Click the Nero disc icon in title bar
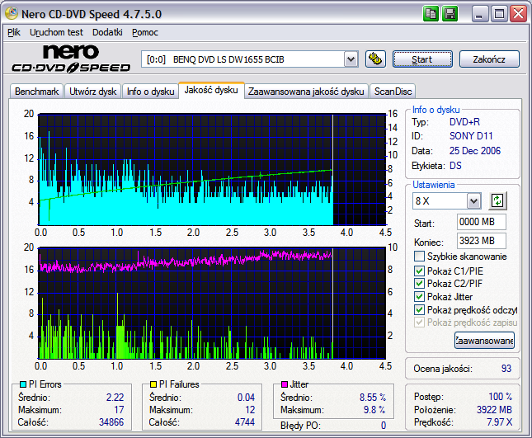The height and width of the screenshot is (438, 532). 12,13
